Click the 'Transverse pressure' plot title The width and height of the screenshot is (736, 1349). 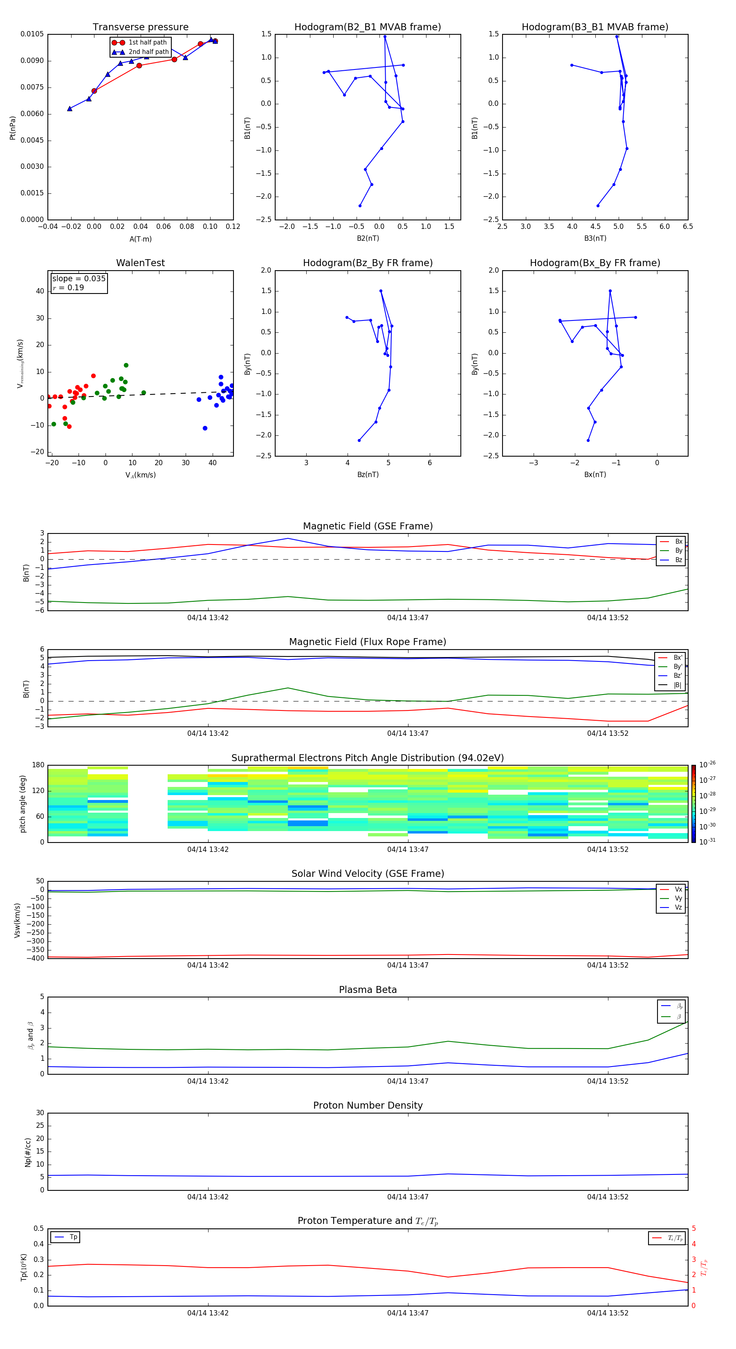[140, 27]
